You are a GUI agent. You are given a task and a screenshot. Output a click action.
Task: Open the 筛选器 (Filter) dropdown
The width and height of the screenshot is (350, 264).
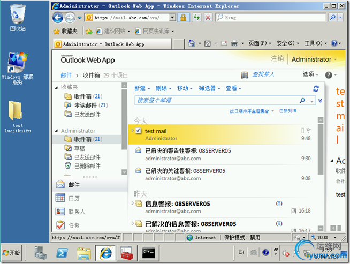[x=209, y=88]
